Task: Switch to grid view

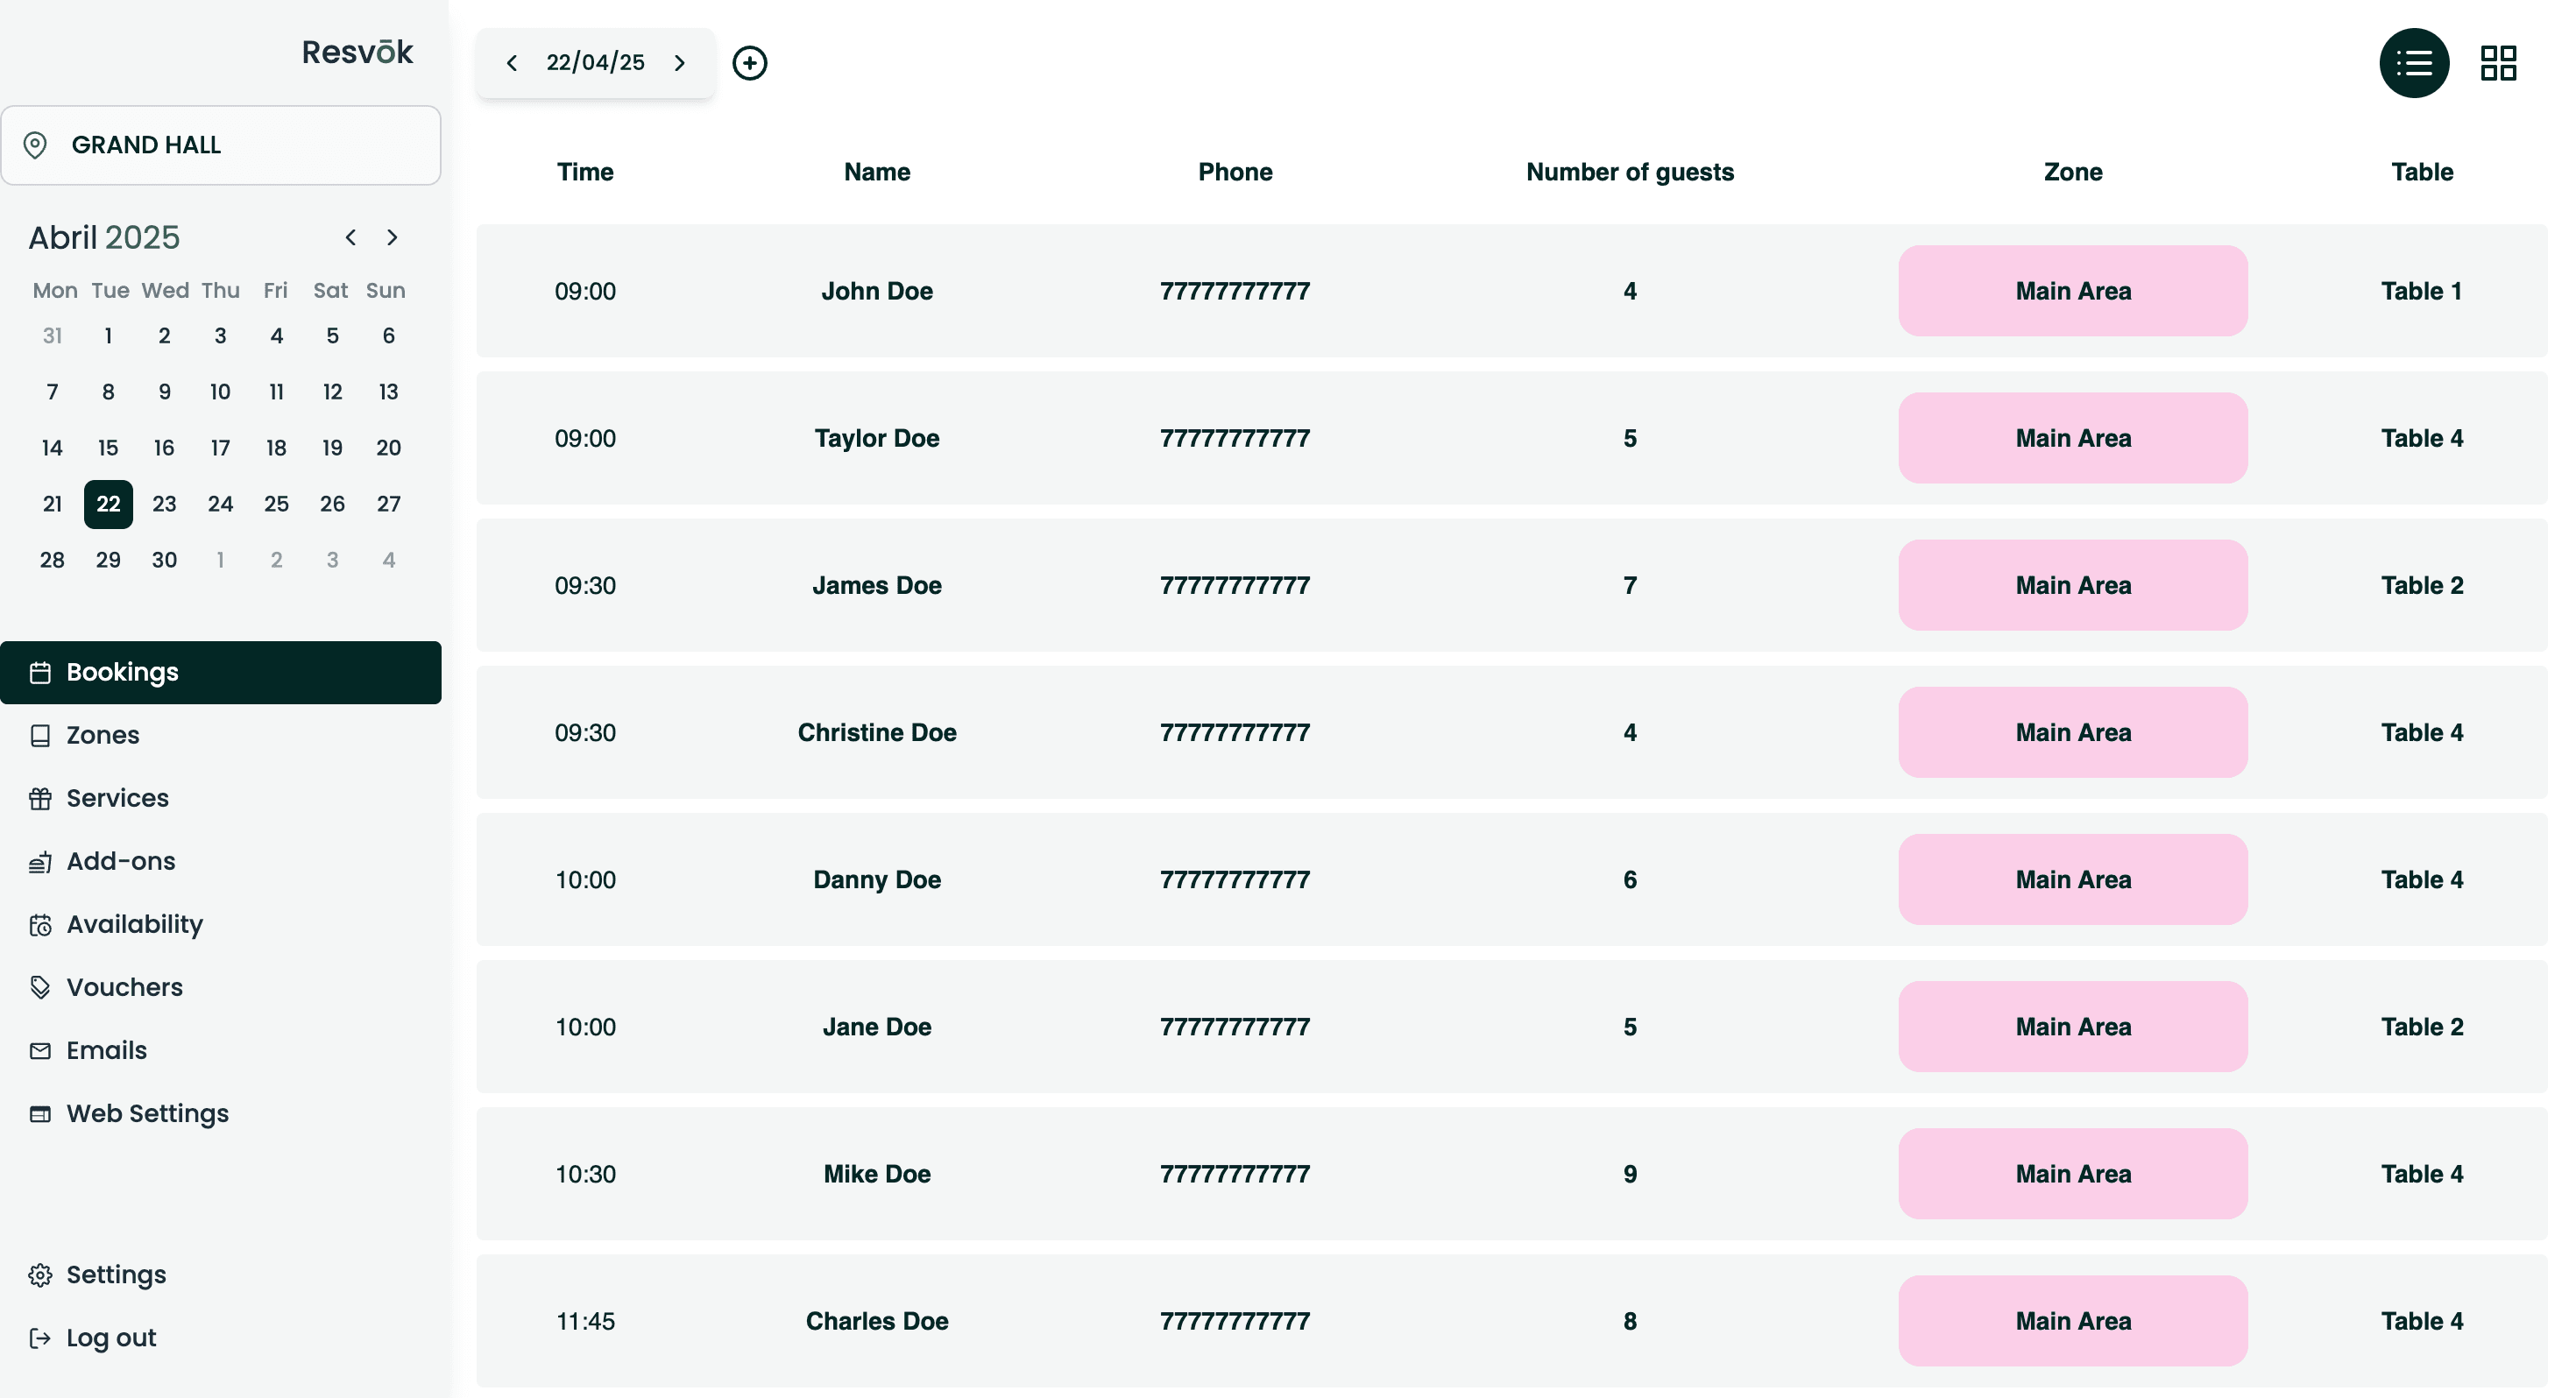Action: point(2497,63)
